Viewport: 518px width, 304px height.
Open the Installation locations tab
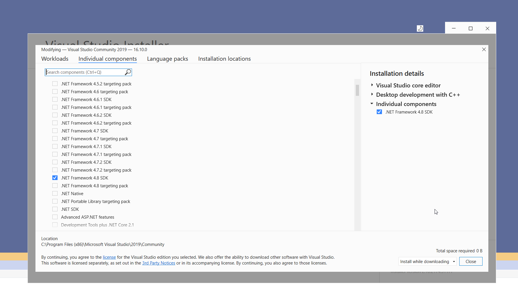[224, 59]
